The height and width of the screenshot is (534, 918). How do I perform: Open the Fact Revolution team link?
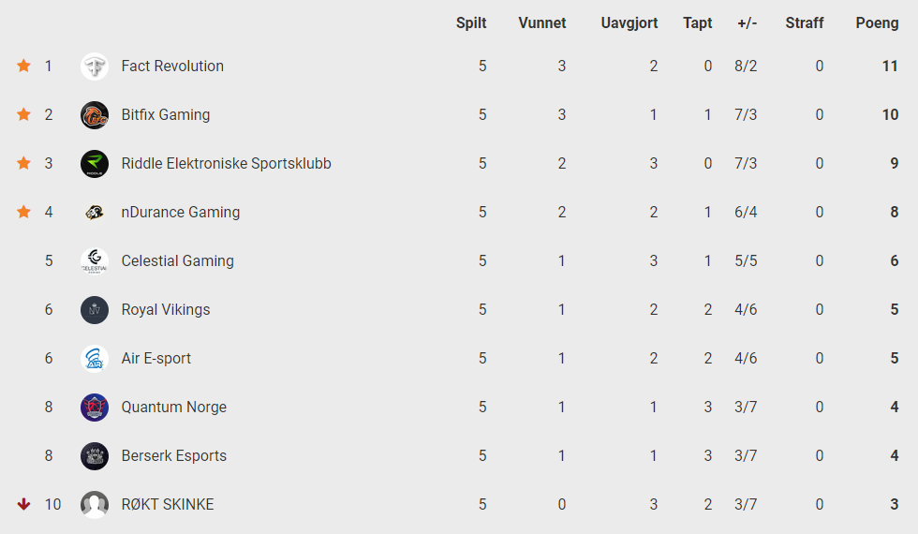(x=172, y=66)
